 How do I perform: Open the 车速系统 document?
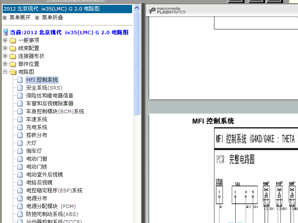click(x=37, y=119)
